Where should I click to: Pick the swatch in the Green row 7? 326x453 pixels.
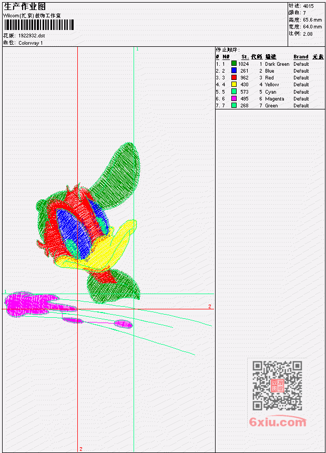[x=234, y=105]
